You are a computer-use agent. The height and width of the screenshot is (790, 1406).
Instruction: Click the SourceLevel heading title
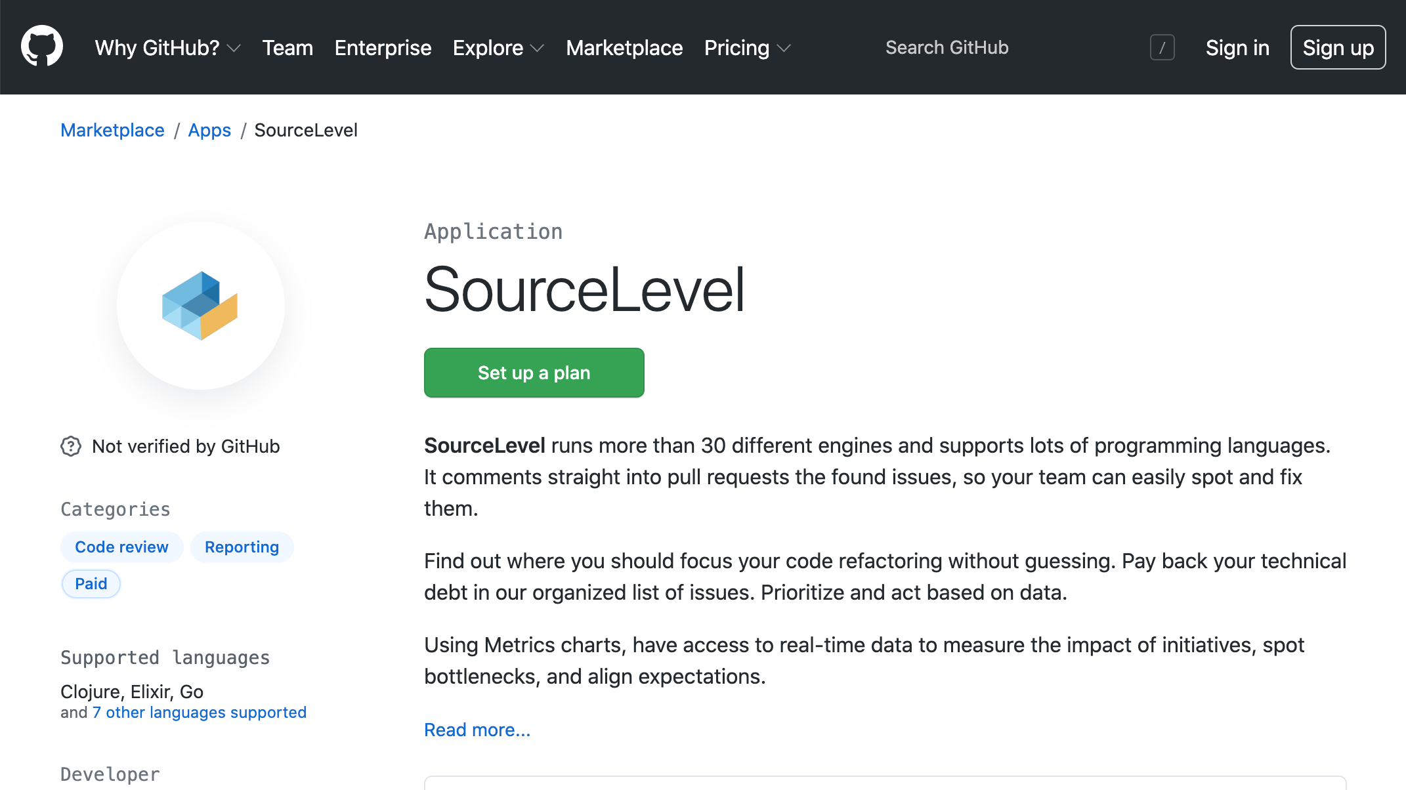(x=584, y=289)
